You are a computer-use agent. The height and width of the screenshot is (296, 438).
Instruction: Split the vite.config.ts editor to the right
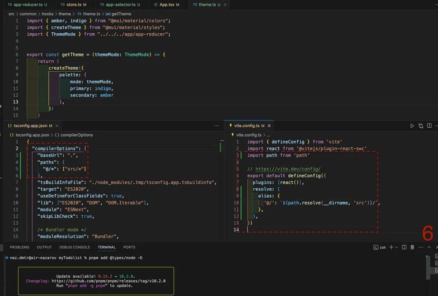[x=429, y=126]
